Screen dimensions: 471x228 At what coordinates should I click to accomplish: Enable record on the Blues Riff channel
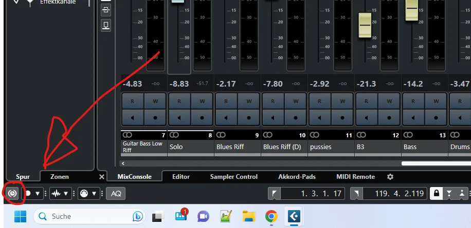click(249, 118)
